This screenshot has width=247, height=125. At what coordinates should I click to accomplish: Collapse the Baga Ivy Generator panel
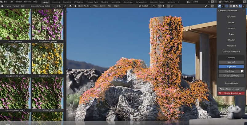218,10
